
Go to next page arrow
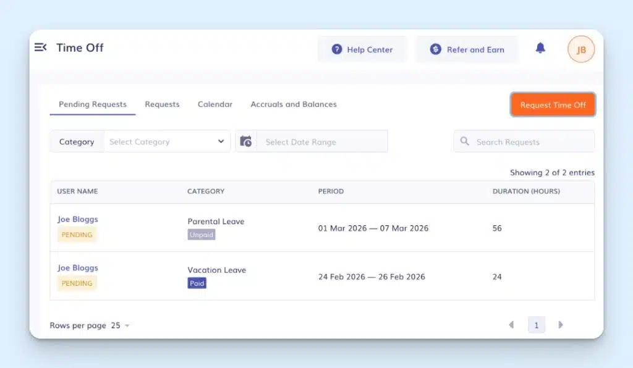click(x=561, y=325)
